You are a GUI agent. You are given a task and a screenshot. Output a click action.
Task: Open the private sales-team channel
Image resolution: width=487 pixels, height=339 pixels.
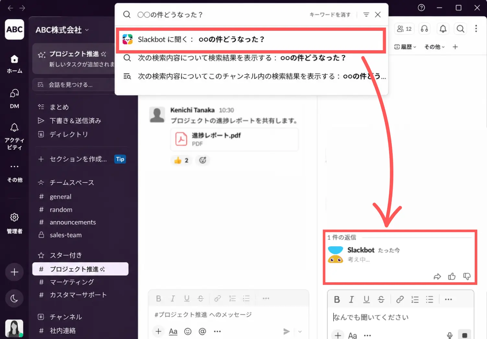point(65,235)
